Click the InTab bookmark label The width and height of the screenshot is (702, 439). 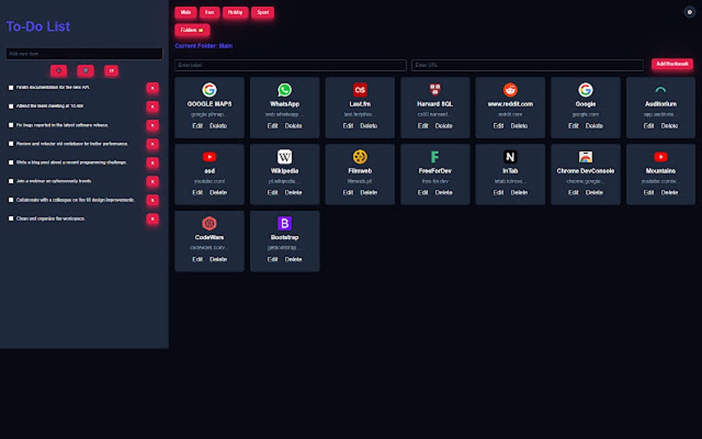click(x=510, y=171)
